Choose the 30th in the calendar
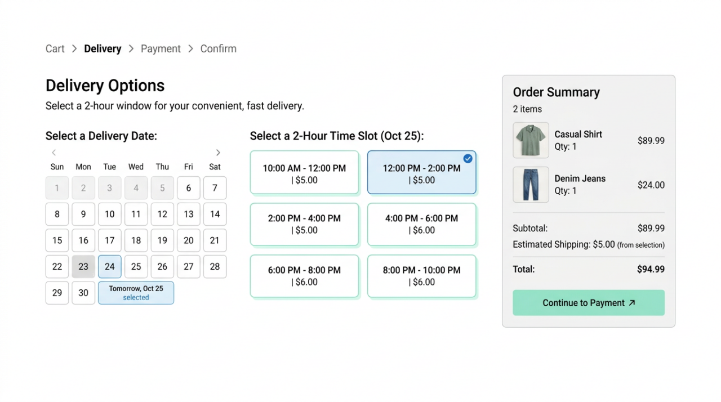The width and height of the screenshot is (721, 402). (83, 293)
